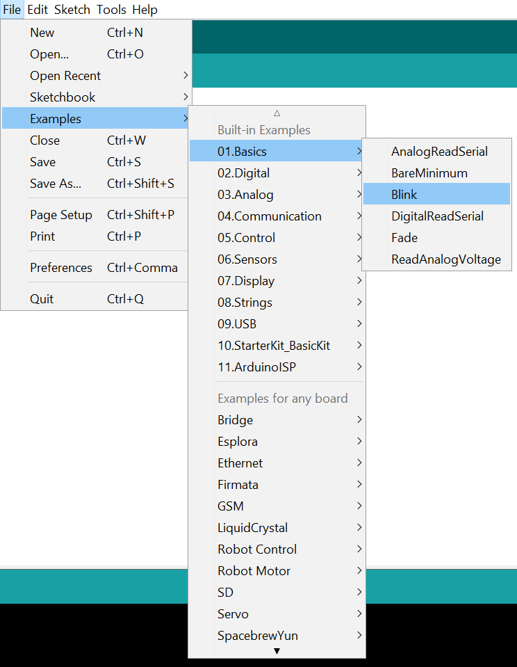The image size is (517, 667).
Task: Open the SD library examples
Action: coord(277,592)
